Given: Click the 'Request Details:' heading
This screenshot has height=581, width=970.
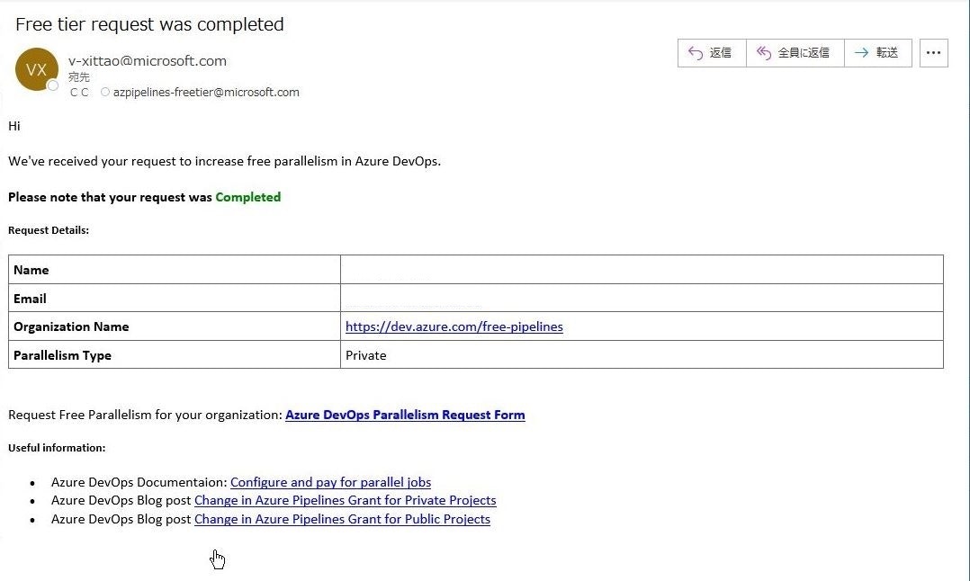Looking at the screenshot, I should [x=49, y=230].
